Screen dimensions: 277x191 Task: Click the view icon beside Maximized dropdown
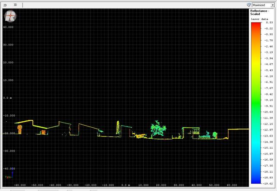[x=249, y=5]
